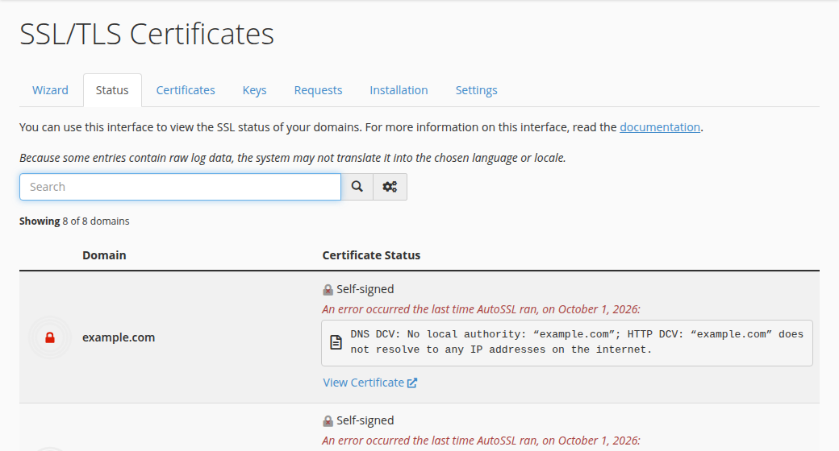The width and height of the screenshot is (839, 451).
Task: Click the SSL/TLS Certificates heading
Action: tap(147, 34)
